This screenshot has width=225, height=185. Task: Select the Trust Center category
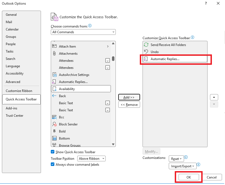pyautogui.click(x=14, y=116)
